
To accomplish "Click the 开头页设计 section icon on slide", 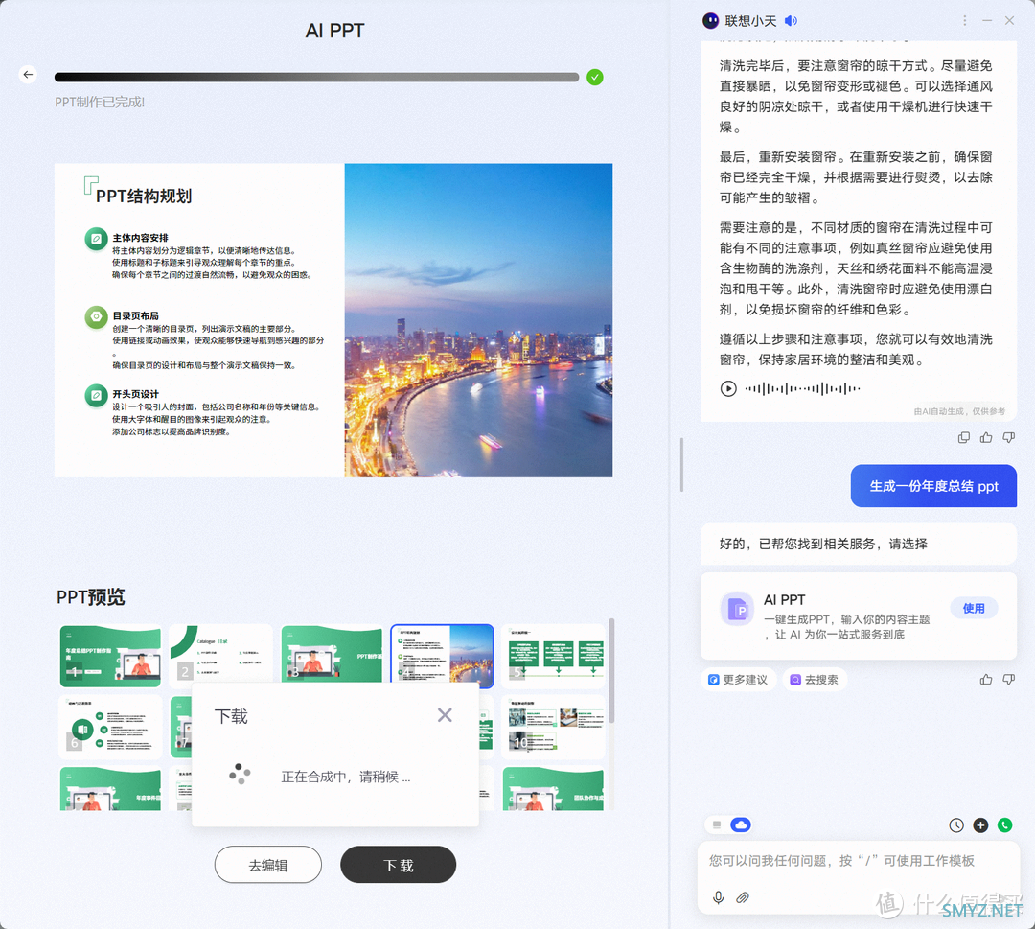I will 97,396.
